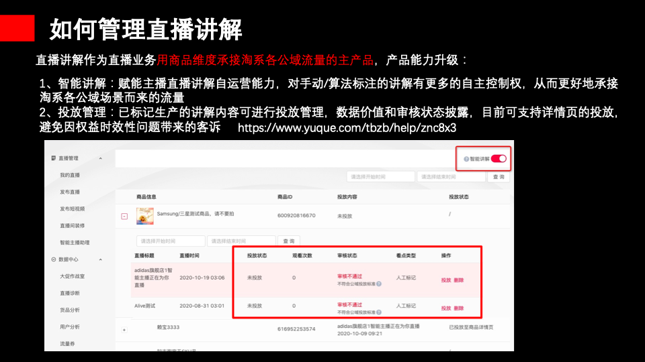Click 查询 button under Samsung row
The width and height of the screenshot is (645, 362).
pyautogui.click(x=289, y=241)
